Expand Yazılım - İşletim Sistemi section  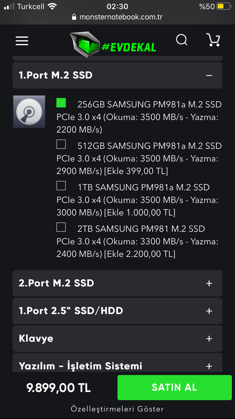(x=117, y=363)
